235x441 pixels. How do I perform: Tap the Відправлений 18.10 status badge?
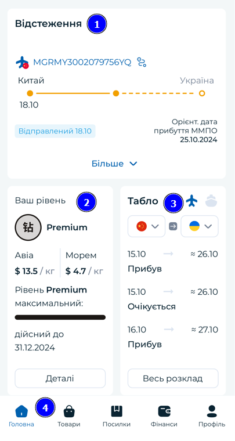click(55, 131)
